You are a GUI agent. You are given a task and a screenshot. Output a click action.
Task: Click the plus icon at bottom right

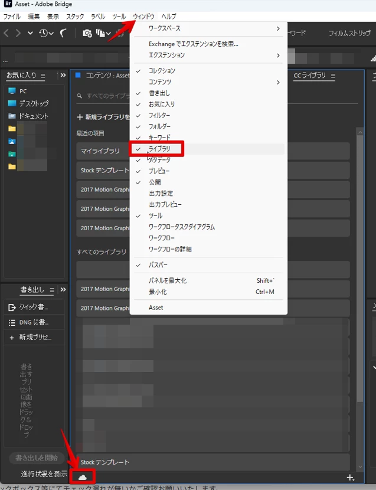[x=351, y=478]
